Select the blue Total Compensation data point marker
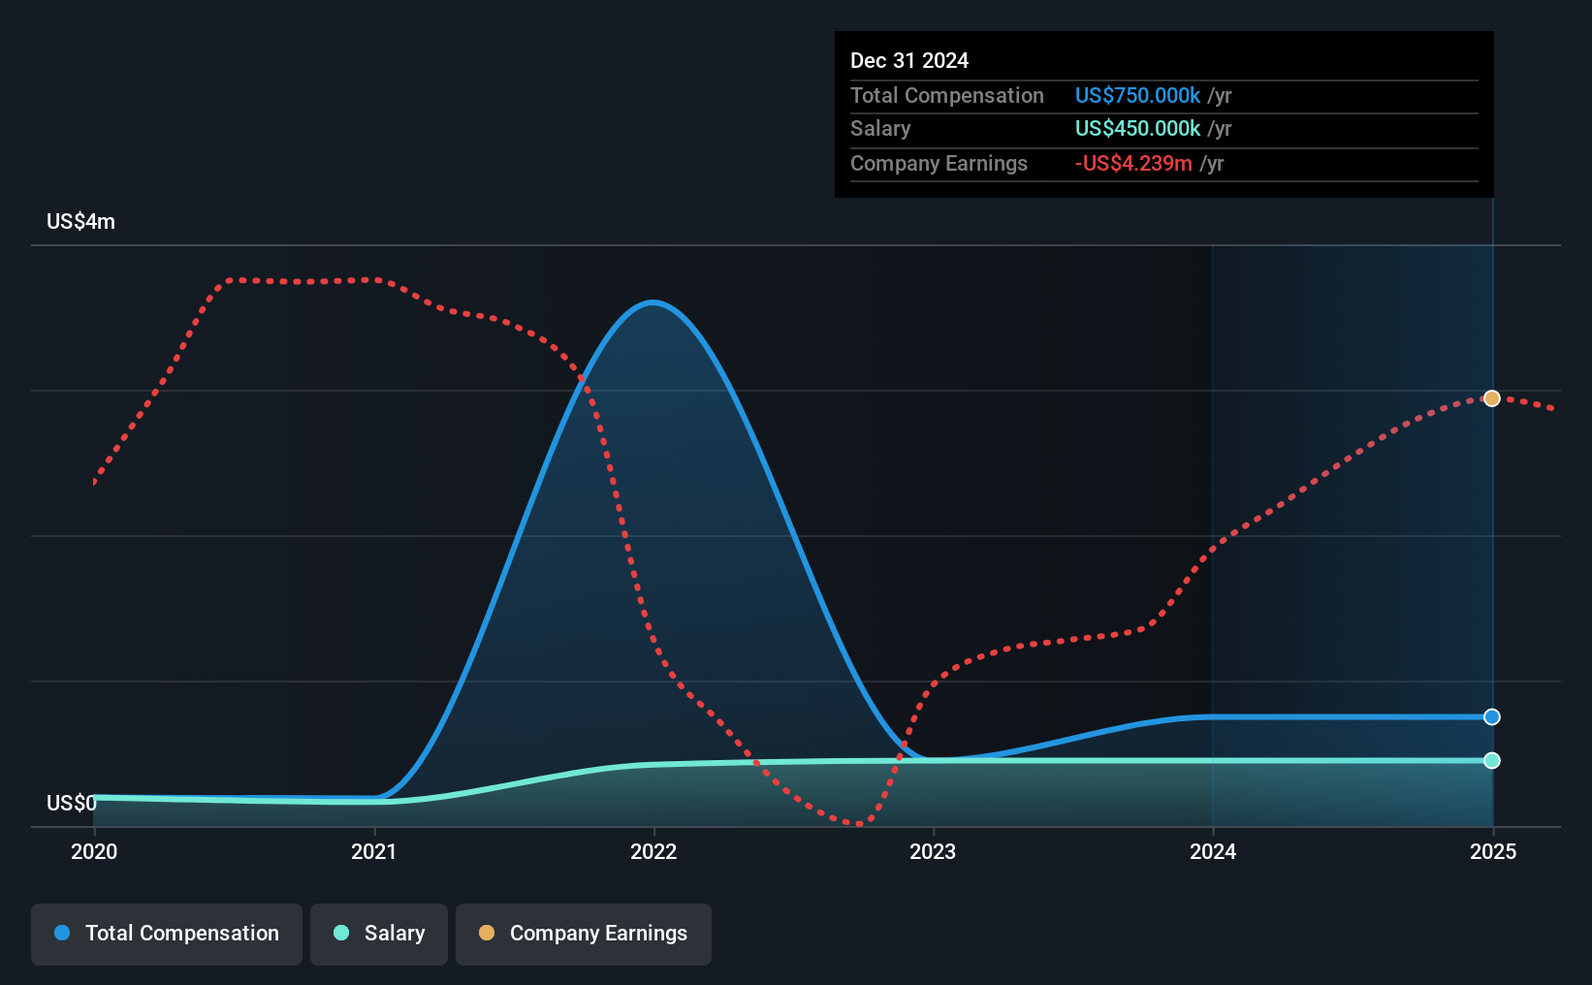 (1492, 716)
